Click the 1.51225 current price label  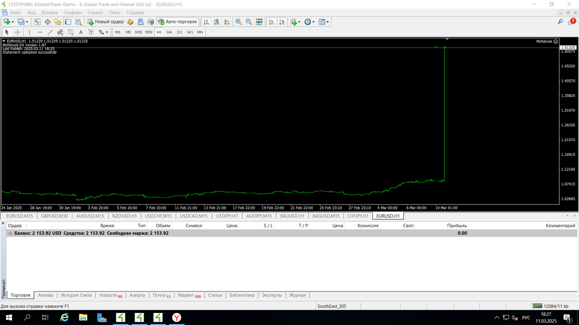[x=568, y=48]
